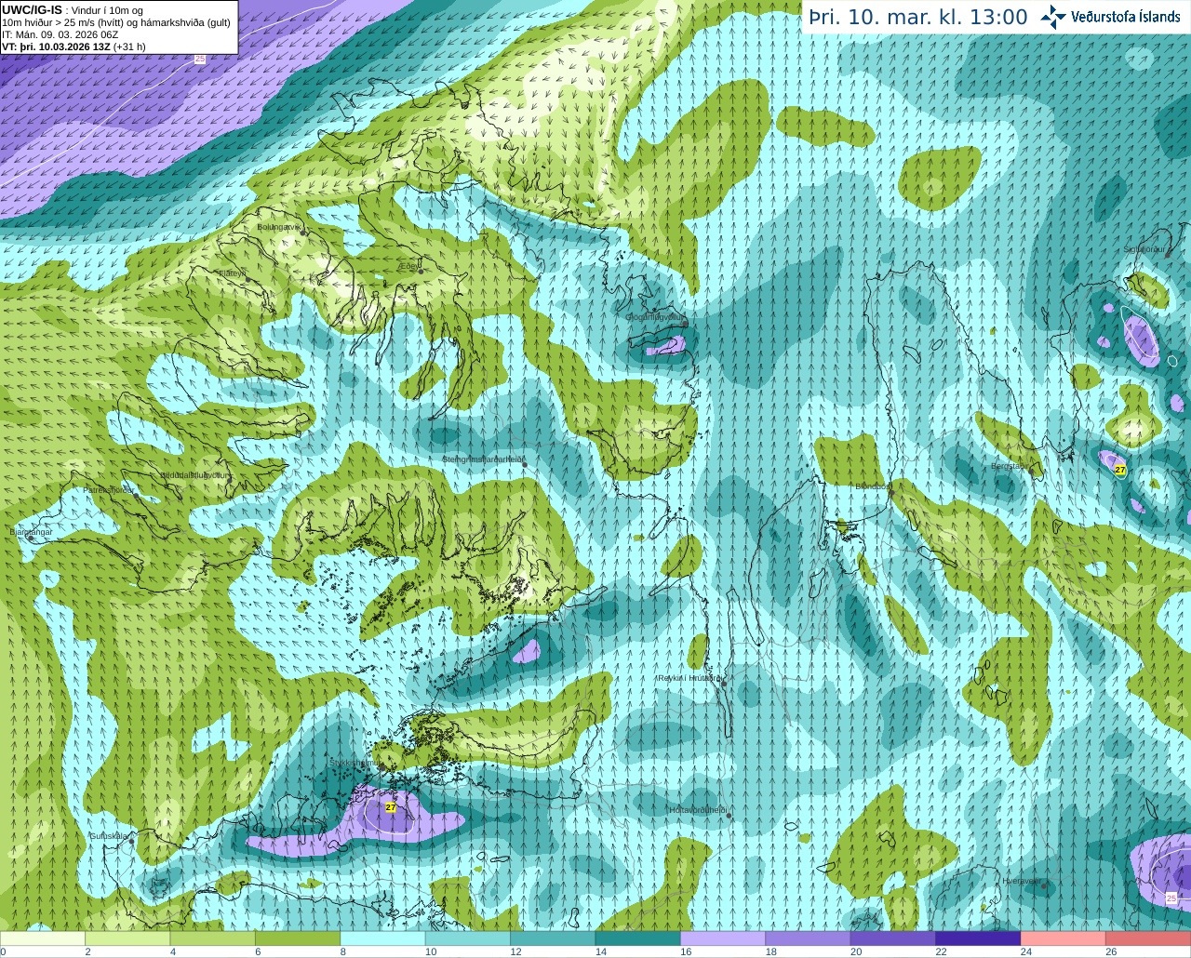The width and height of the screenshot is (1191, 958).
Task: Click the Æðey station label
Action: tap(408, 266)
